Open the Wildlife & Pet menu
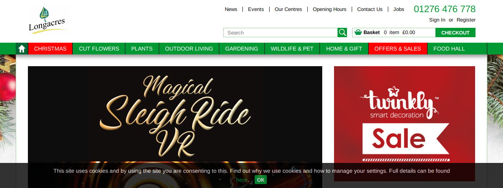503x188 pixels. point(292,49)
